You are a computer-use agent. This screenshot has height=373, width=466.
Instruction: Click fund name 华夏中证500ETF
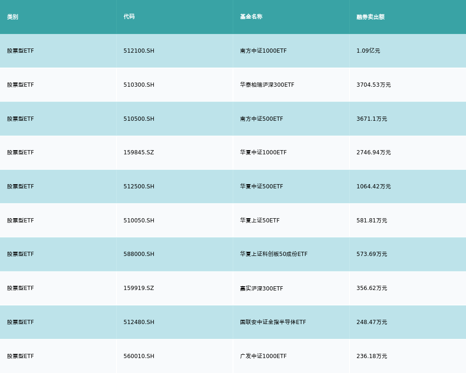click(261, 186)
